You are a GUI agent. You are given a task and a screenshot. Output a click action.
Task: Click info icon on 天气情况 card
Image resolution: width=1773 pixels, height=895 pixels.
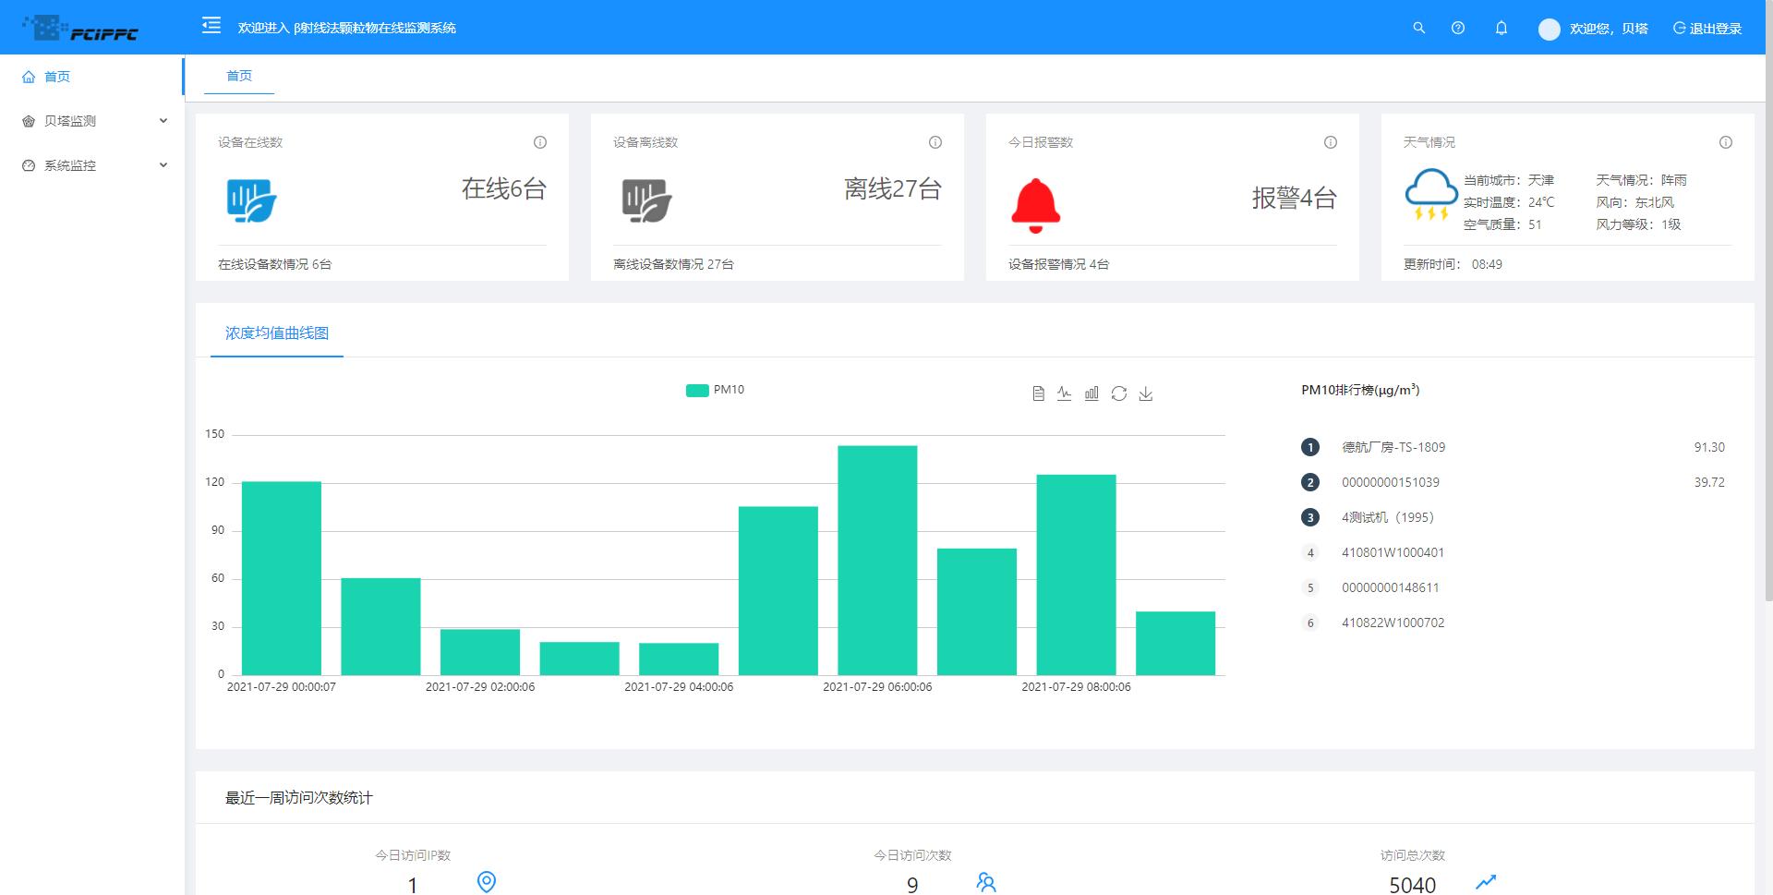[1726, 142]
